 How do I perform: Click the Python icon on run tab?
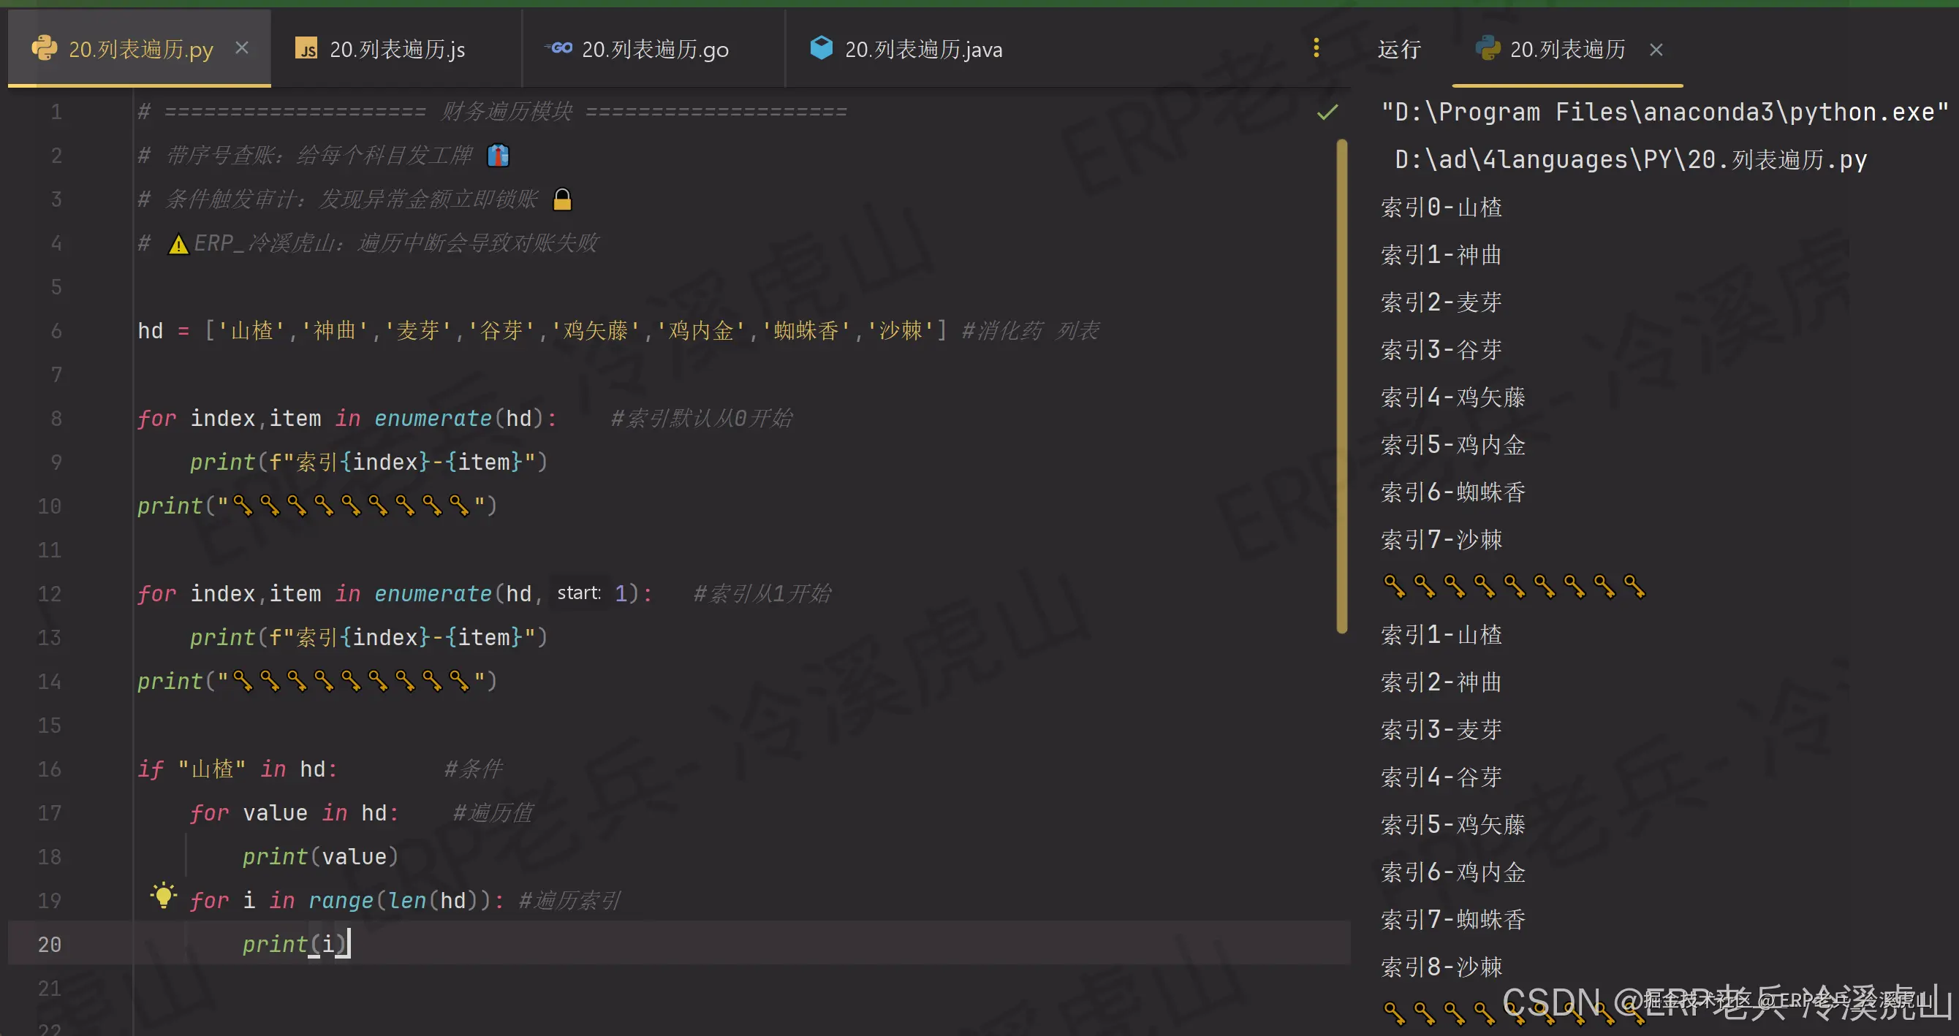point(1487,49)
